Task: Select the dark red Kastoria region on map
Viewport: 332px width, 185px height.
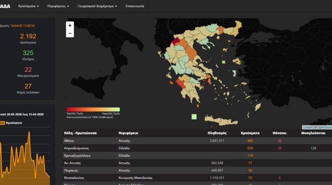Action: [x=175, y=41]
